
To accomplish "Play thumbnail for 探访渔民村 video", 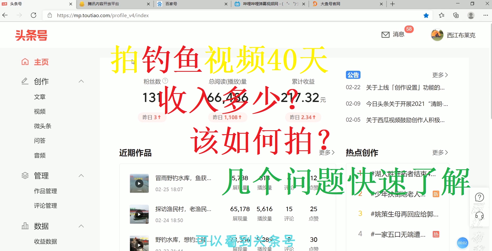I will (139, 214).
